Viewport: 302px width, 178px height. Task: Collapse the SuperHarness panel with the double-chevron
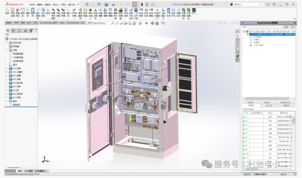click(243, 23)
